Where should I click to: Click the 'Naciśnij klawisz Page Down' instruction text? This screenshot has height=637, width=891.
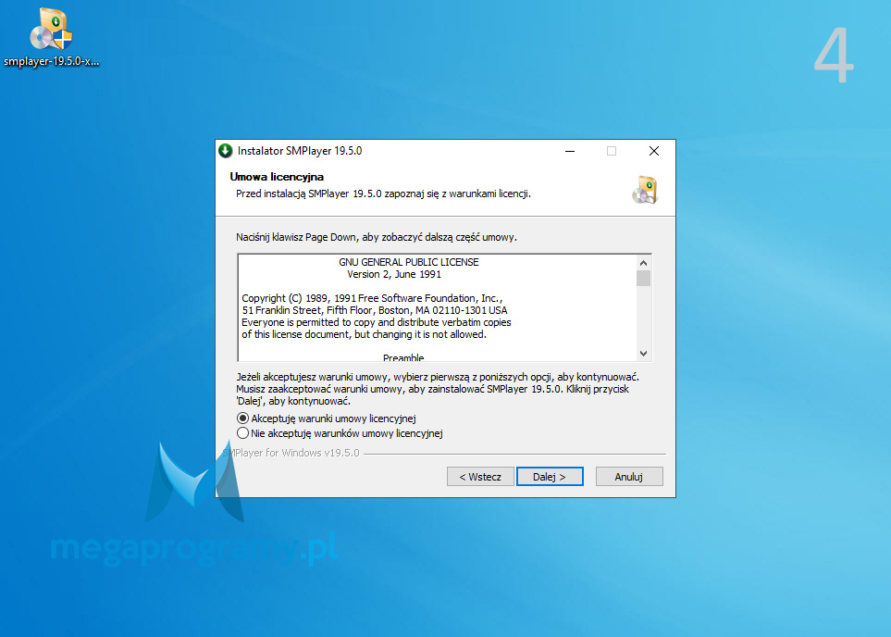(377, 237)
